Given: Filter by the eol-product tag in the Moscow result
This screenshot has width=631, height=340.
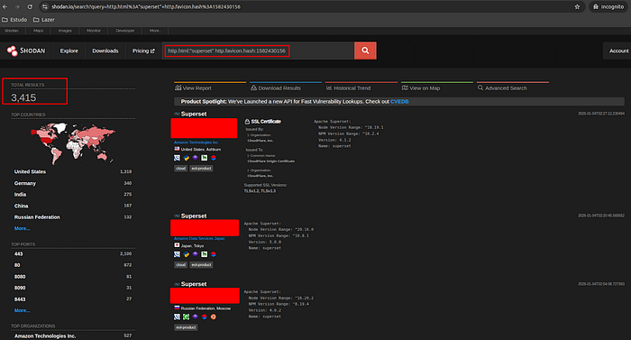Looking at the screenshot, I should (x=186, y=327).
